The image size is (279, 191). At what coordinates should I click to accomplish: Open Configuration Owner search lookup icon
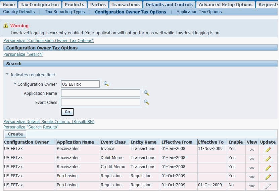(x=106, y=84)
